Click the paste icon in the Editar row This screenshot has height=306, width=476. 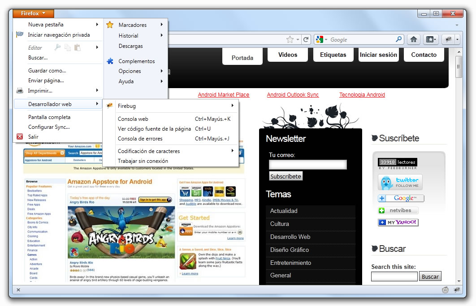click(78, 47)
